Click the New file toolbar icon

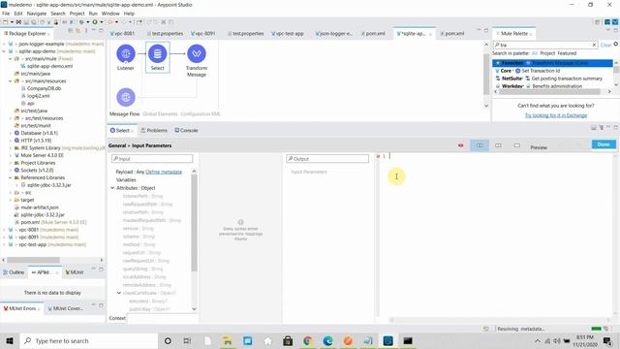tap(5, 22)
